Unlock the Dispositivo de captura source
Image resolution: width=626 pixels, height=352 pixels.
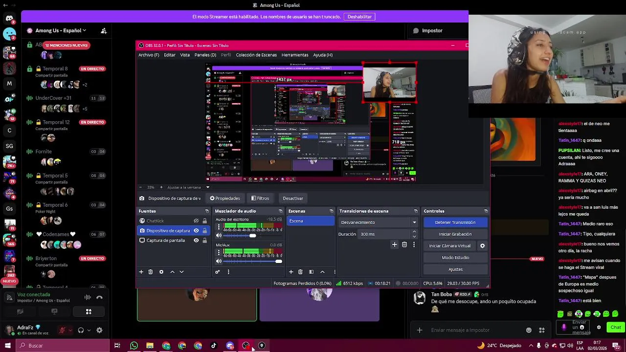[x=204, y=231]
